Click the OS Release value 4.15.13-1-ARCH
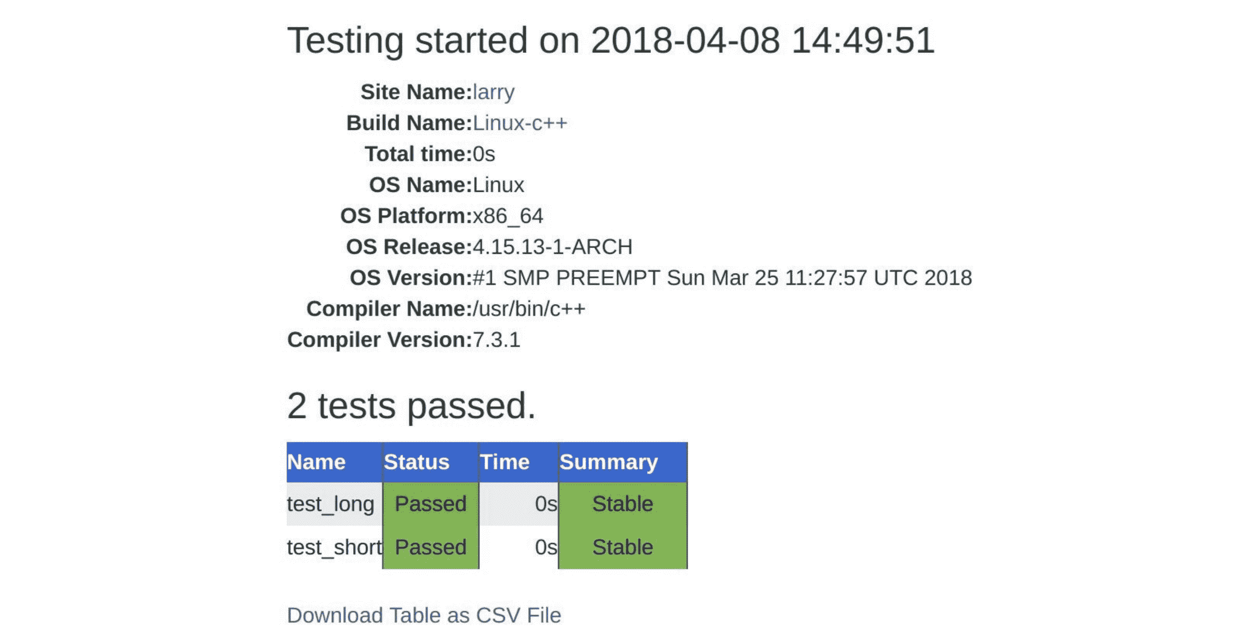The width and height of the screenshot is (1247, 636). pos(552,247)
